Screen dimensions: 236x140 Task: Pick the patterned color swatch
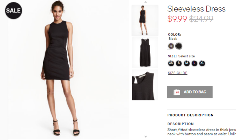tap(171, 46)
